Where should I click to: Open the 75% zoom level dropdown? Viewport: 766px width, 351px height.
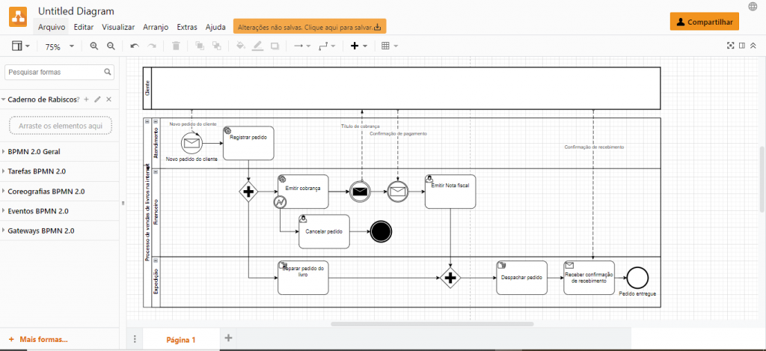60,46
